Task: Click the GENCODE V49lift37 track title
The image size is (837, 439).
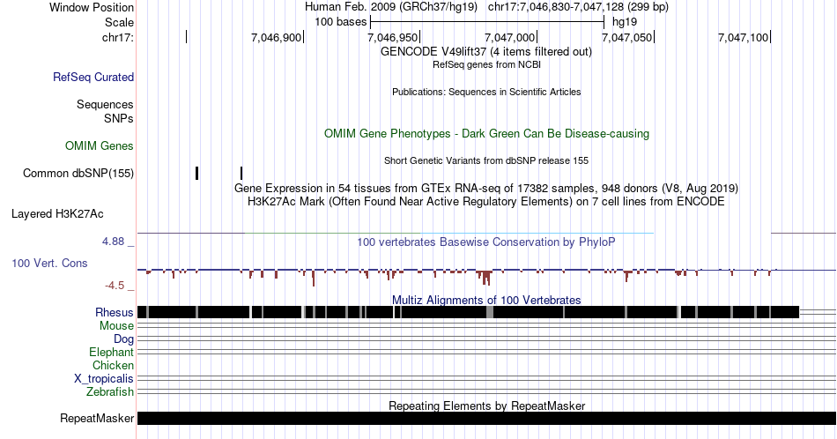Action: [486, 52]
